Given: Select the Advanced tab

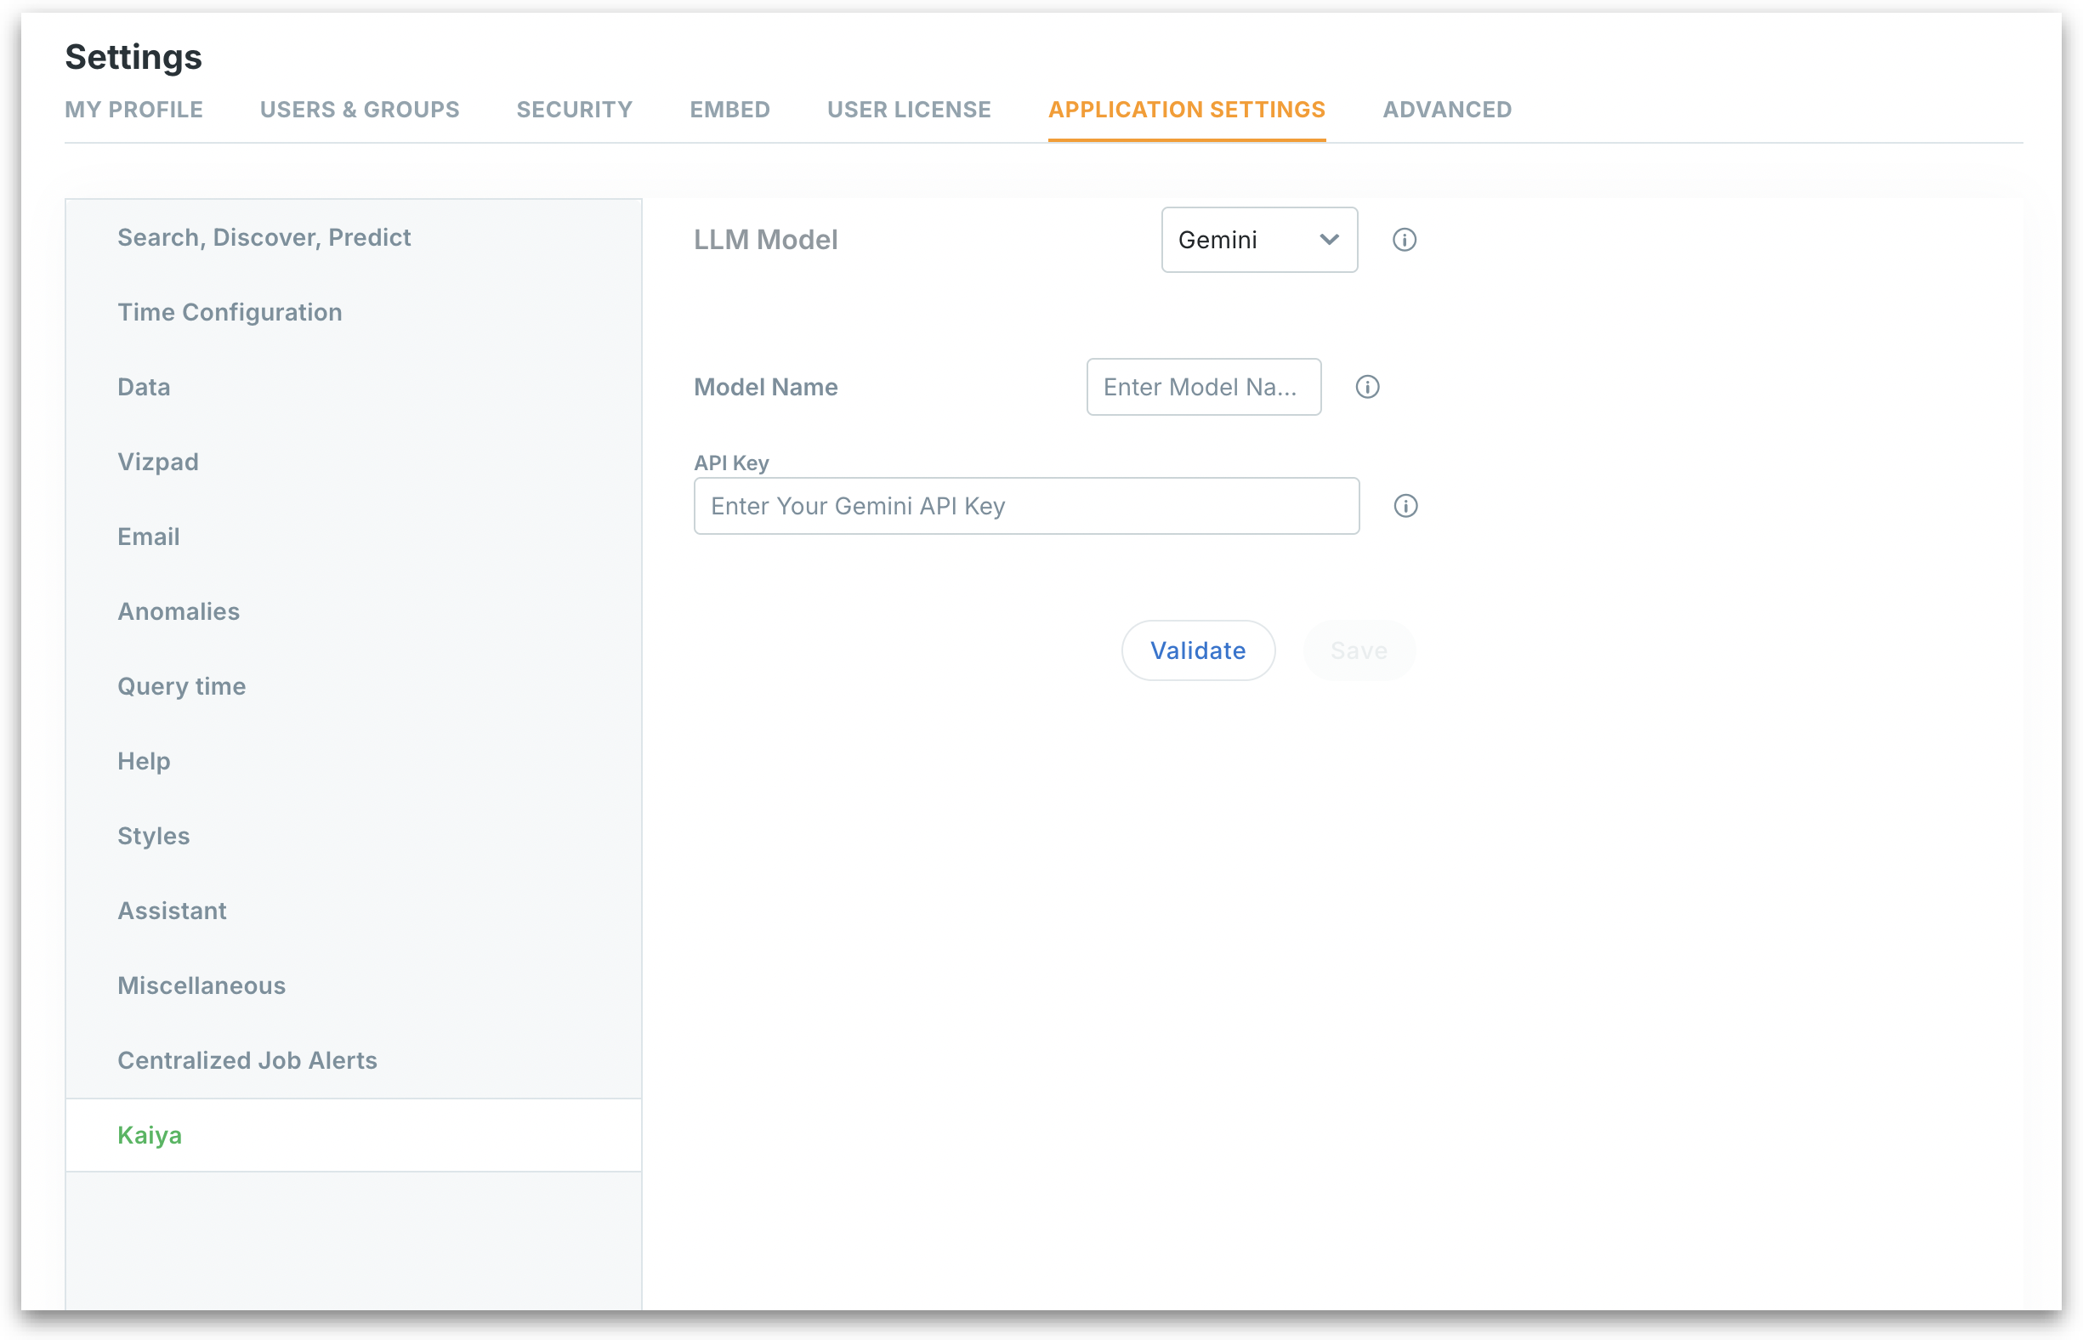Looking at the screenshot, I should tap(1446, 110).
